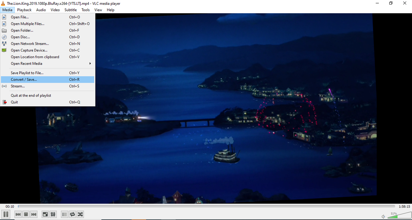The image size is (412, 220).
Task: Select Quit from the Media menu
Action: point(48,102)
